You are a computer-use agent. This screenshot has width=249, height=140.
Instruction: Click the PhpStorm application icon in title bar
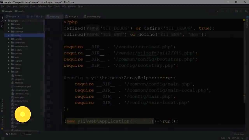(x=2, y=2)
